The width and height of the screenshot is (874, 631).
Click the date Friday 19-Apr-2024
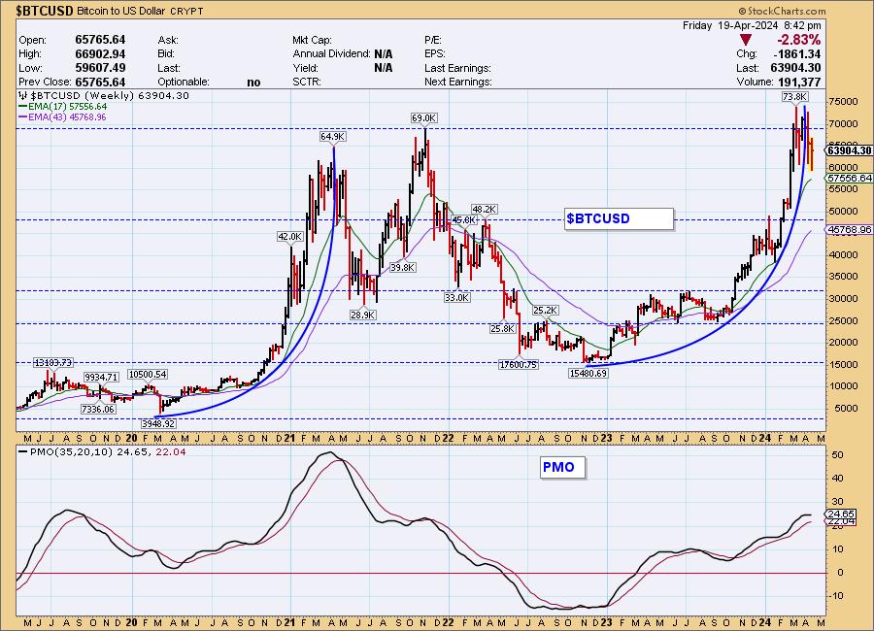pos(730,25)
